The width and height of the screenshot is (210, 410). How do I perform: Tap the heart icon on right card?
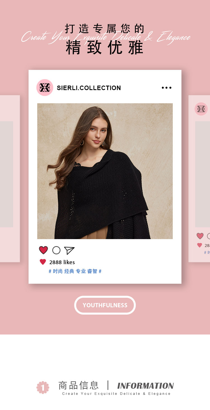(x=200, y=236)
